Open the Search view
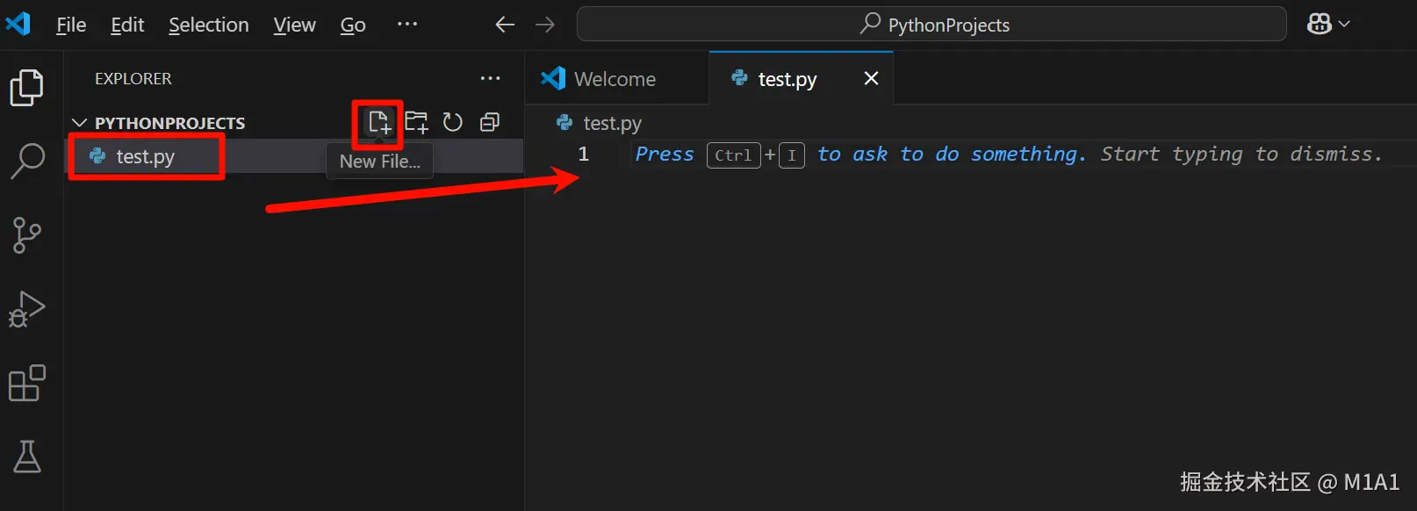 tap(26, 161)
